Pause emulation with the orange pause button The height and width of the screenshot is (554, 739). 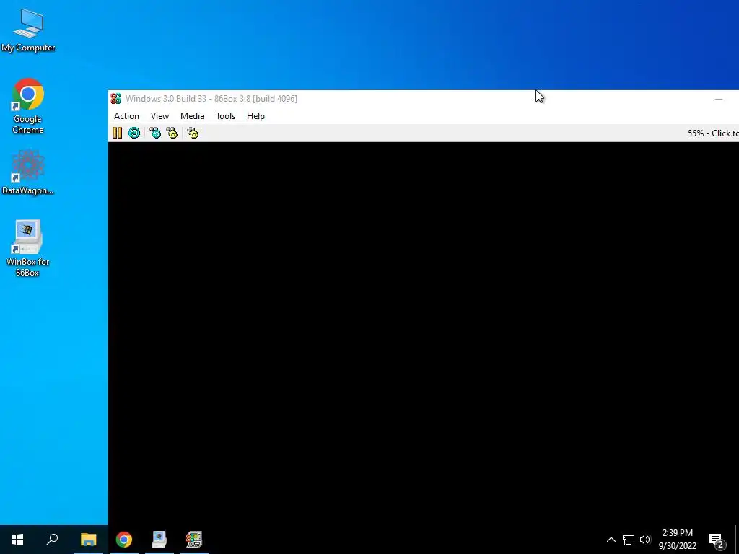coord(118,133)
